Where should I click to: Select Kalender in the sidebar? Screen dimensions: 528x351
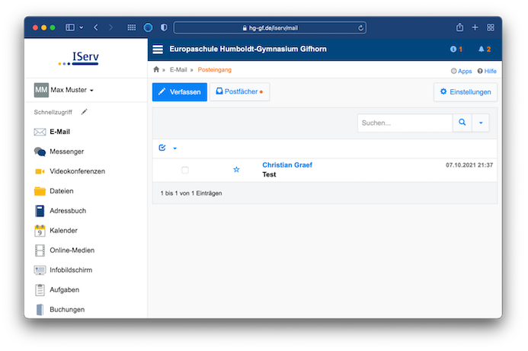64,231
